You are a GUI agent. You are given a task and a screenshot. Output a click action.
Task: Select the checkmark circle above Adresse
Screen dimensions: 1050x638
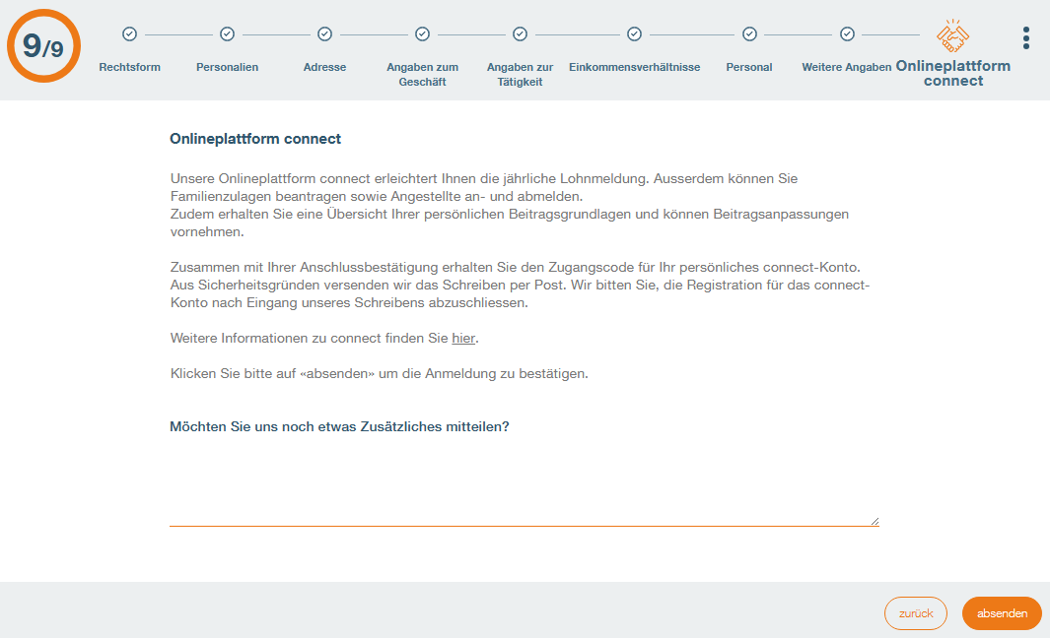pos(324,34)
